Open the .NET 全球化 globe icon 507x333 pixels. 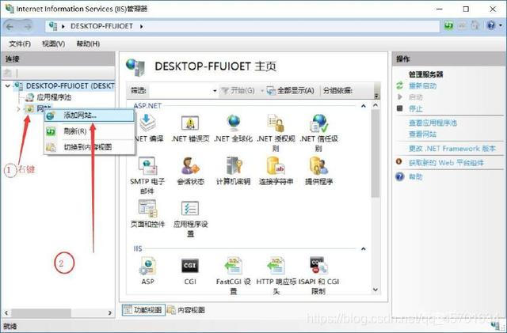(x=234, y=123)
